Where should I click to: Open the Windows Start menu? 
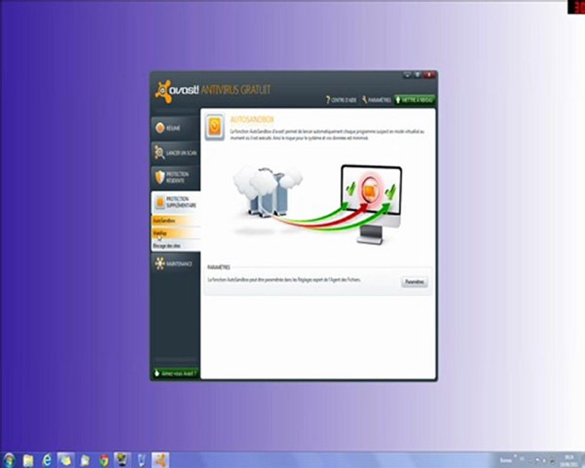pos(9,460)
